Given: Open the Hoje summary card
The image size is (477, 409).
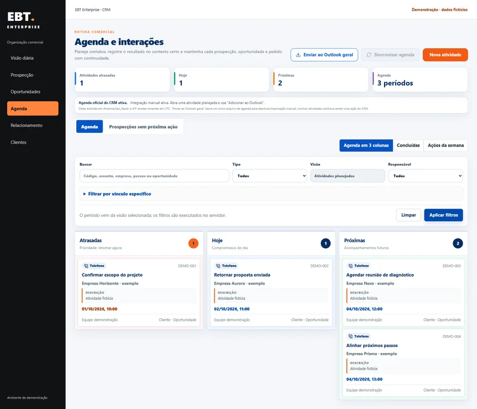Looking at the screenshot, I should tap(221, 80).
